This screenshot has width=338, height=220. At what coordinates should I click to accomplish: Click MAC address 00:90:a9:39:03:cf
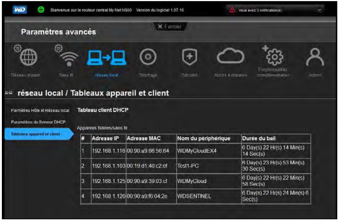click(x=147, y=181)
